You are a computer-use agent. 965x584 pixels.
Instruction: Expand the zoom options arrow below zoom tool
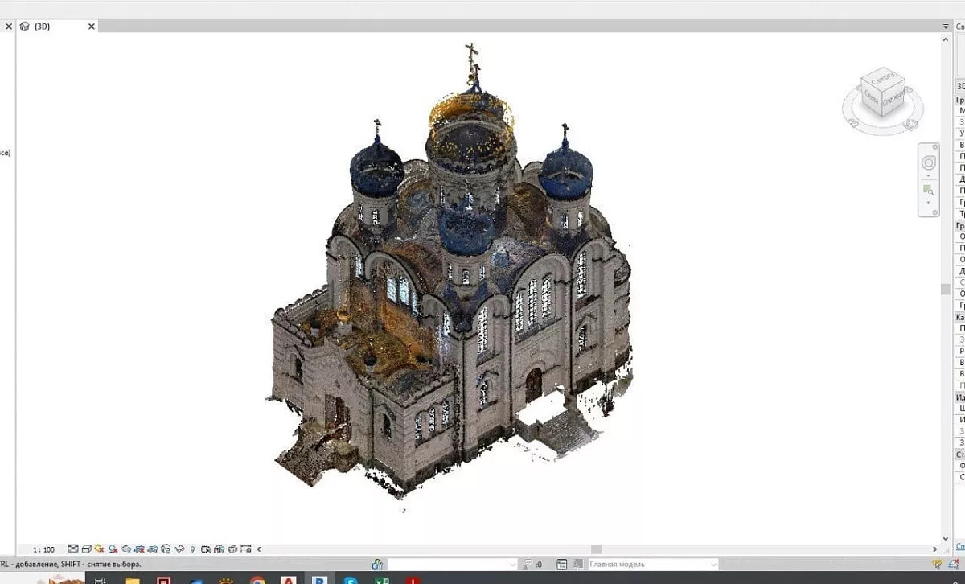click(929, 203)
